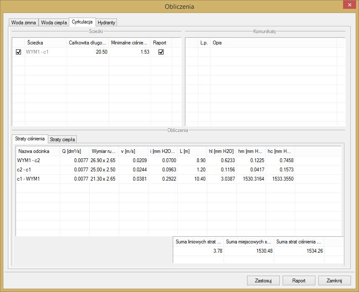Click hc value 1533.3550

click(283, 178)
